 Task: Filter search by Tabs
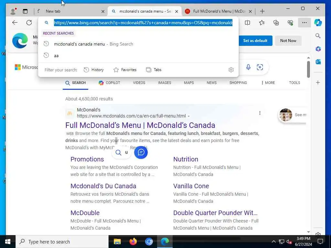(x=154, y=70)
